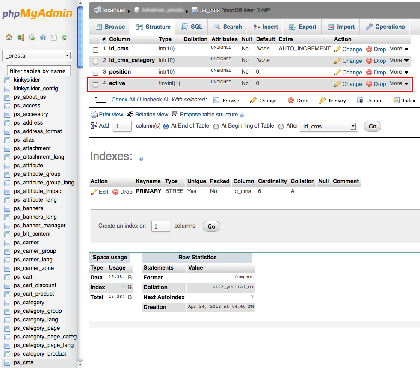This screenshot has height=368, width=420.
Task: Click the Relation view icon
Action: [x=130, y=114]
